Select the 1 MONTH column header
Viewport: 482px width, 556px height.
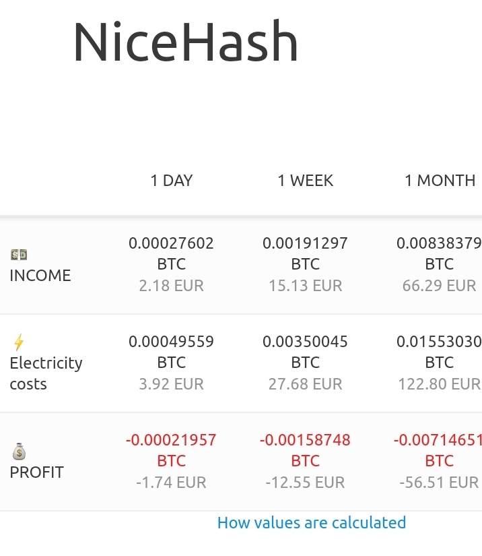click(x=440, y=181)
